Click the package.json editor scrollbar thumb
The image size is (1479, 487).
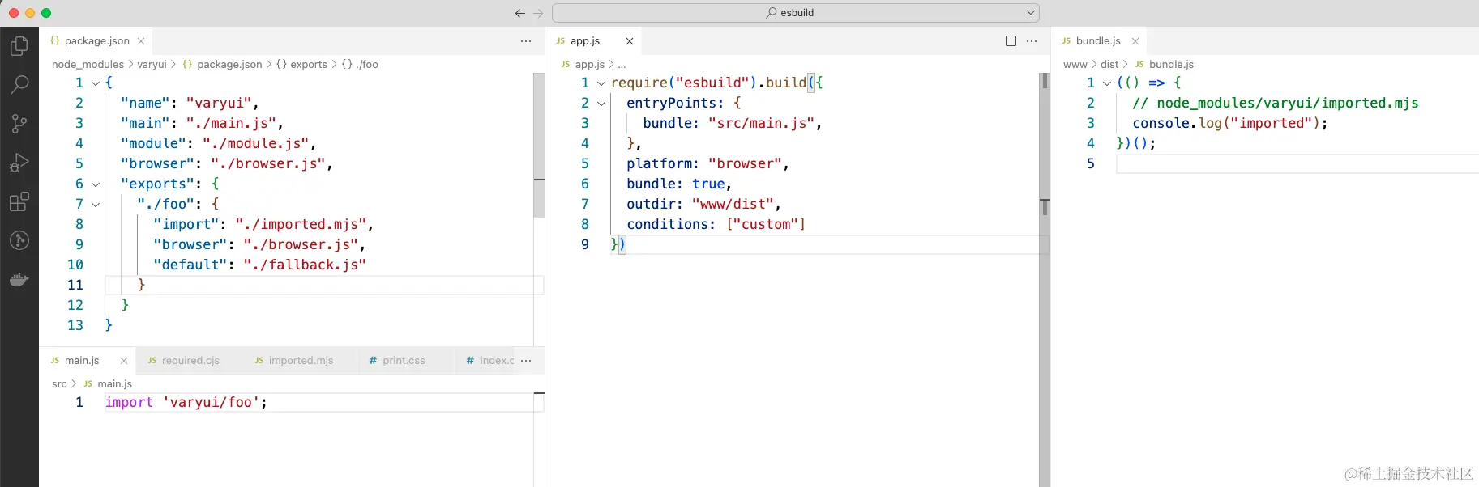click(x=539, y=146)
